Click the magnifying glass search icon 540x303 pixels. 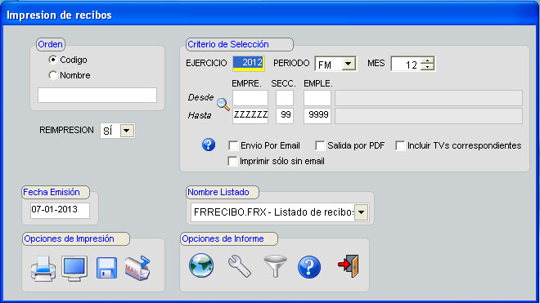[x=223, y=105]
